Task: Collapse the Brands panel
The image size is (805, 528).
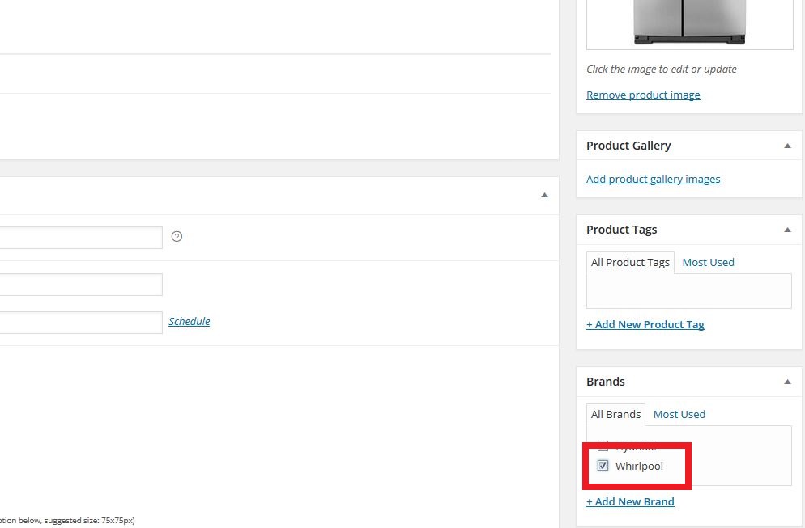Action: (x=787, y=382)
